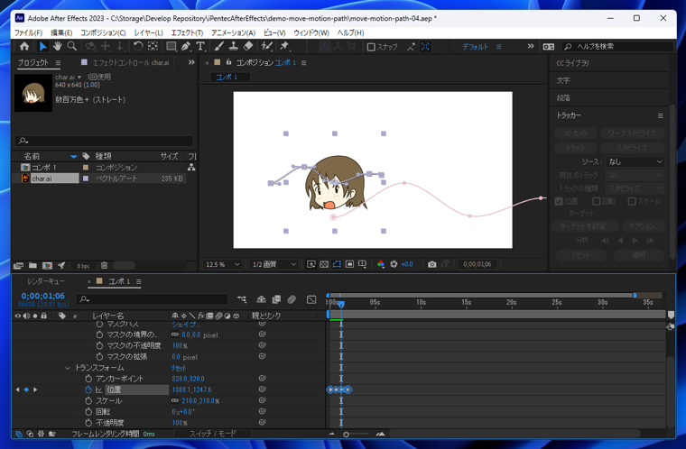Toggle the スケール constrain proportions link
Screen dimensions: 686x449
point(174,400)
